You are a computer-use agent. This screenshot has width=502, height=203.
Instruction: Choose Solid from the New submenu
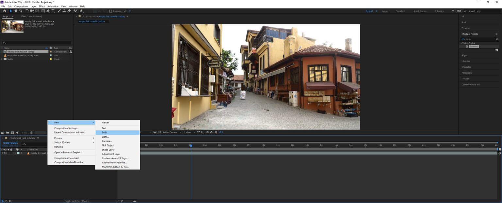[x=105, y=132]
